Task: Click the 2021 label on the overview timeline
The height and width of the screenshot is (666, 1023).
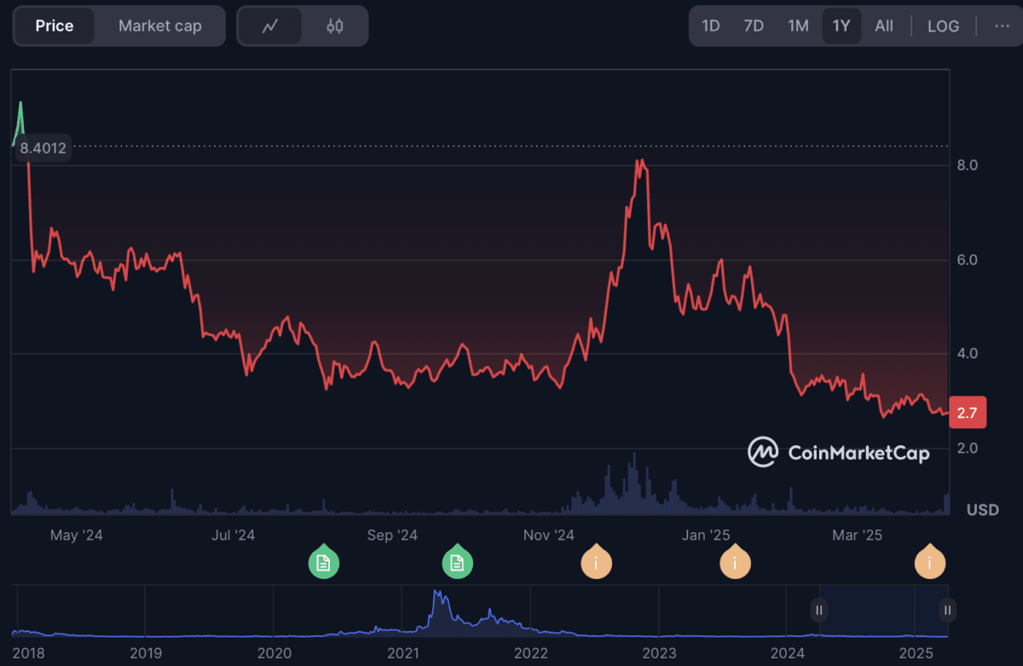Action: coord(402,653)
